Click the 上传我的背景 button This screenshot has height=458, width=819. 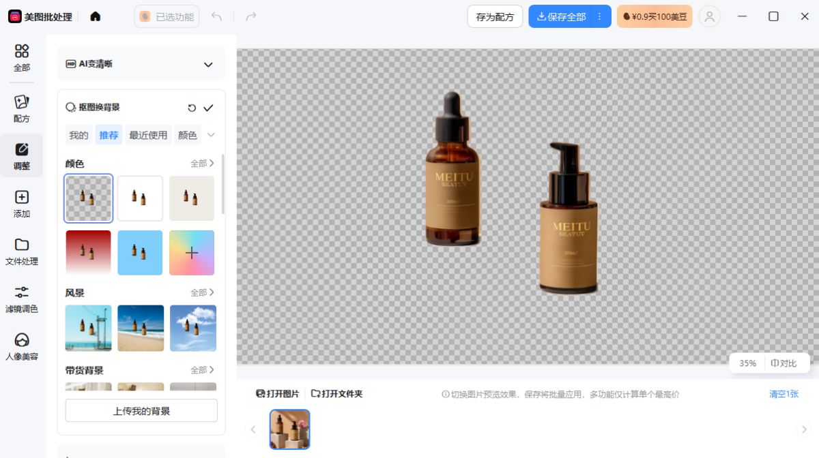[141, 411]
